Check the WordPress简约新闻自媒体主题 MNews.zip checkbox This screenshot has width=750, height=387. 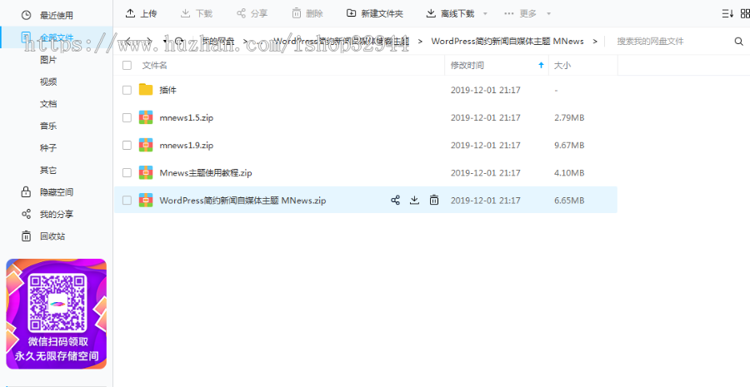[x=127, y=201]
